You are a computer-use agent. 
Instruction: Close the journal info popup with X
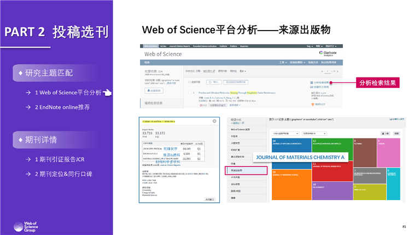coord(214,121)
